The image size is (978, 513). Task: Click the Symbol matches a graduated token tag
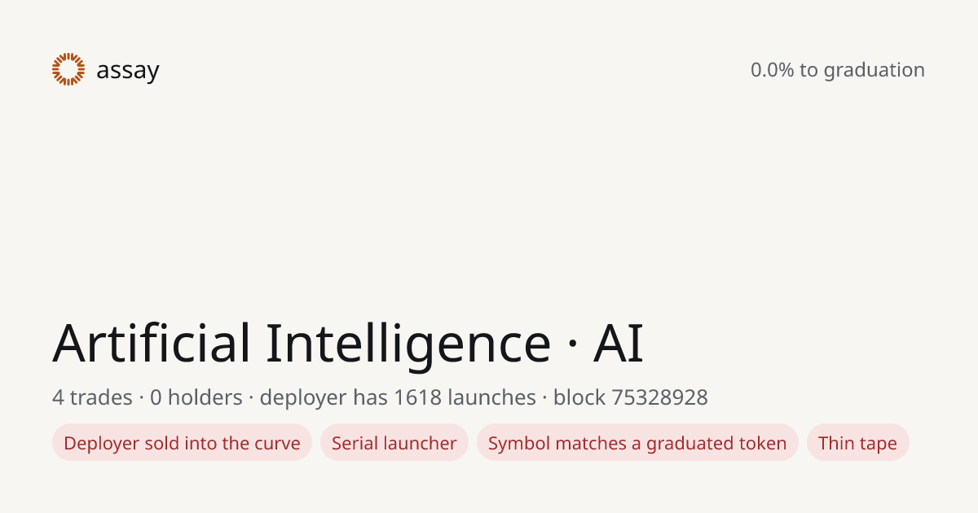pos(637,443)
